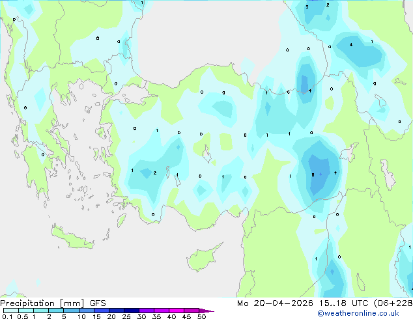This screenshot has width=413, height=319.
Task: Click the 'GFS' model label
Action: tap(98, 303)
